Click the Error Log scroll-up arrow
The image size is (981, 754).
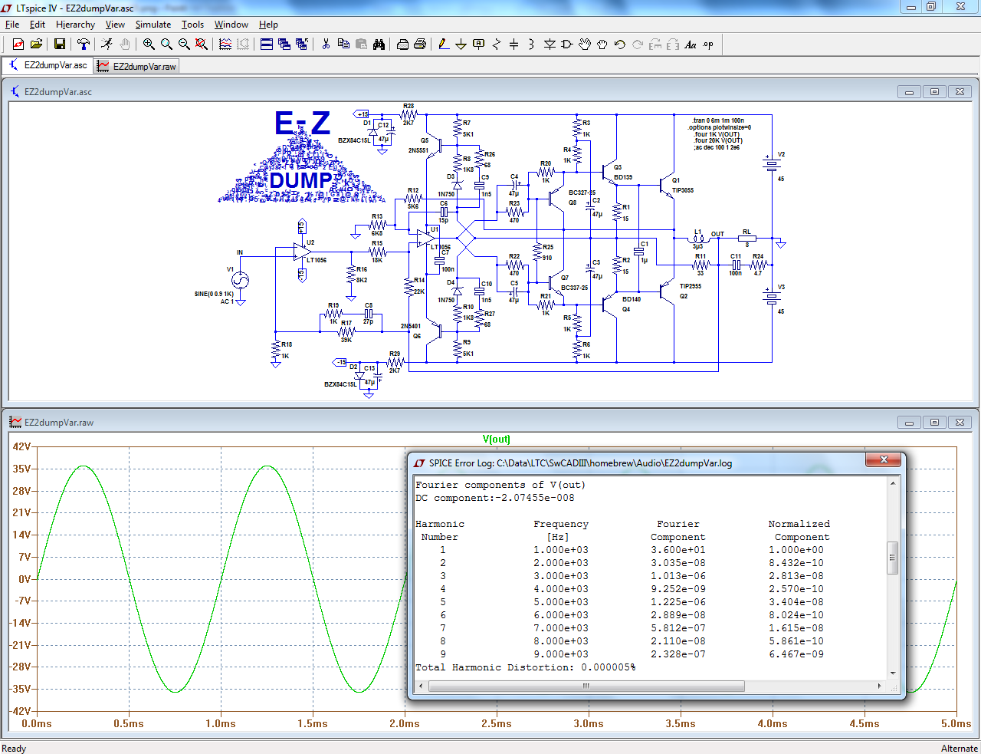pyautogui.click(x=892, y=483)
